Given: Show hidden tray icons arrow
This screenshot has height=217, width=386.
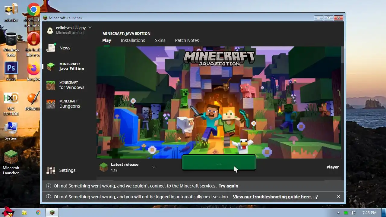Looking at the screenshot, I should pos(338,213).
